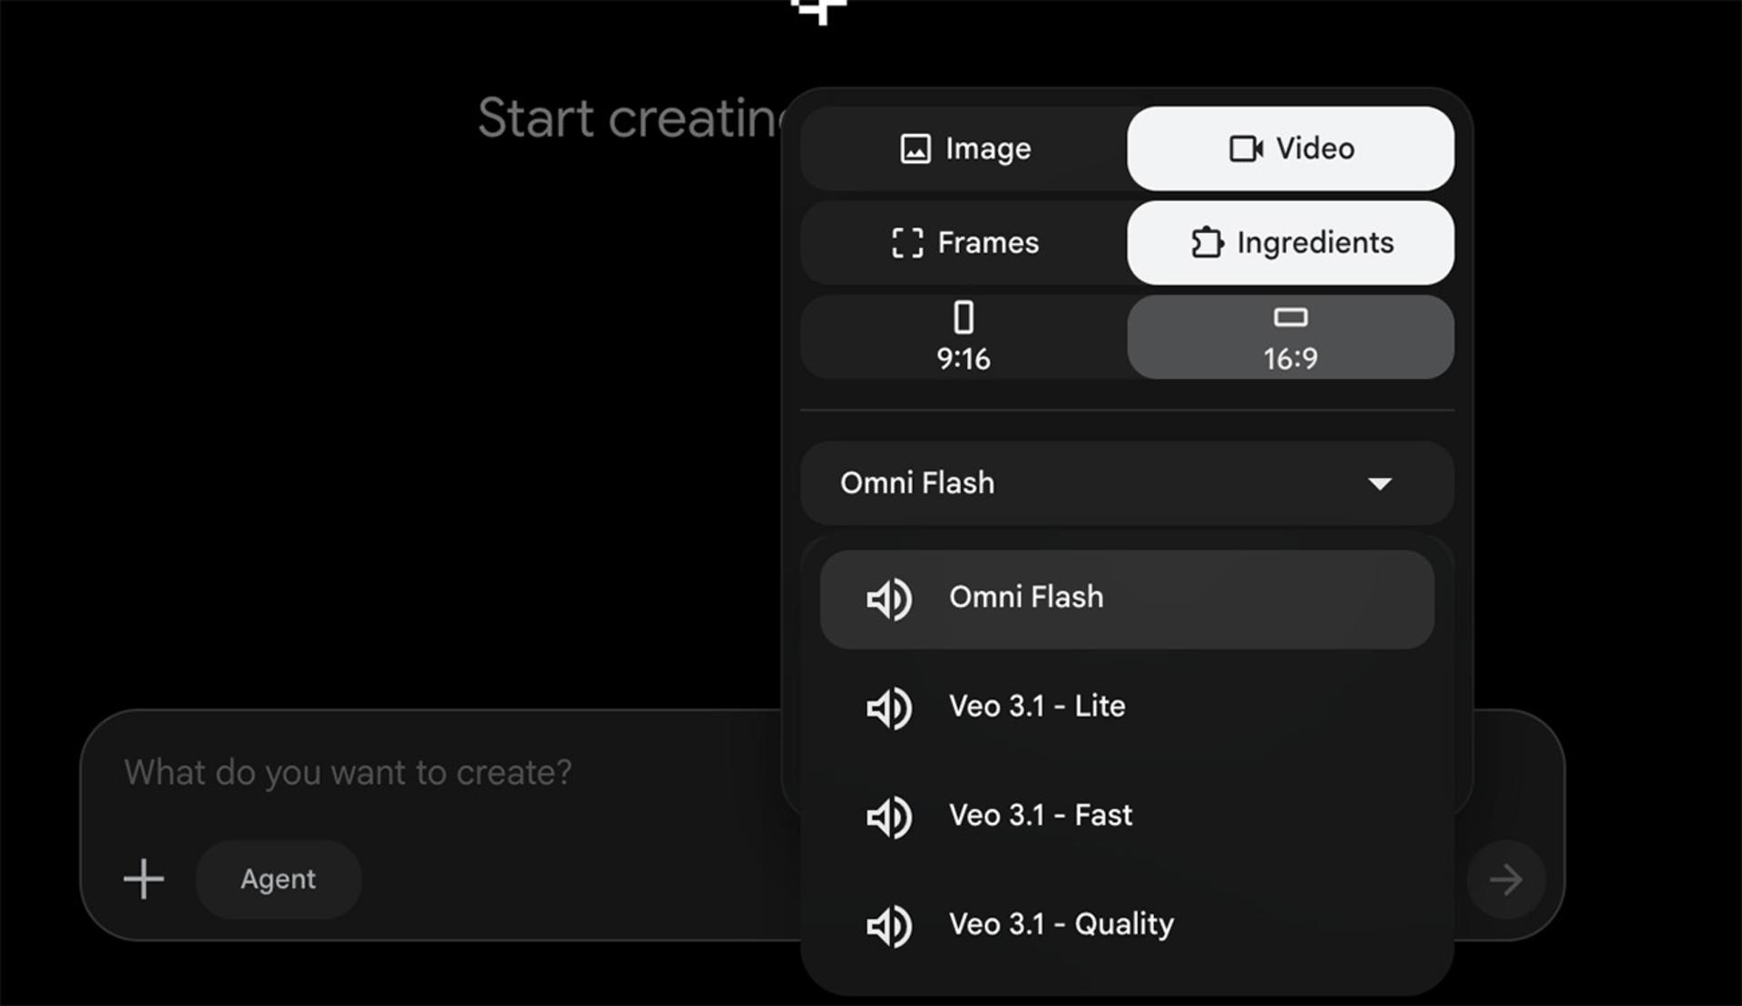Click the dropdown arrow next to Omni Flash
Screen dimensions: 1742x1006
point(1380,484)
